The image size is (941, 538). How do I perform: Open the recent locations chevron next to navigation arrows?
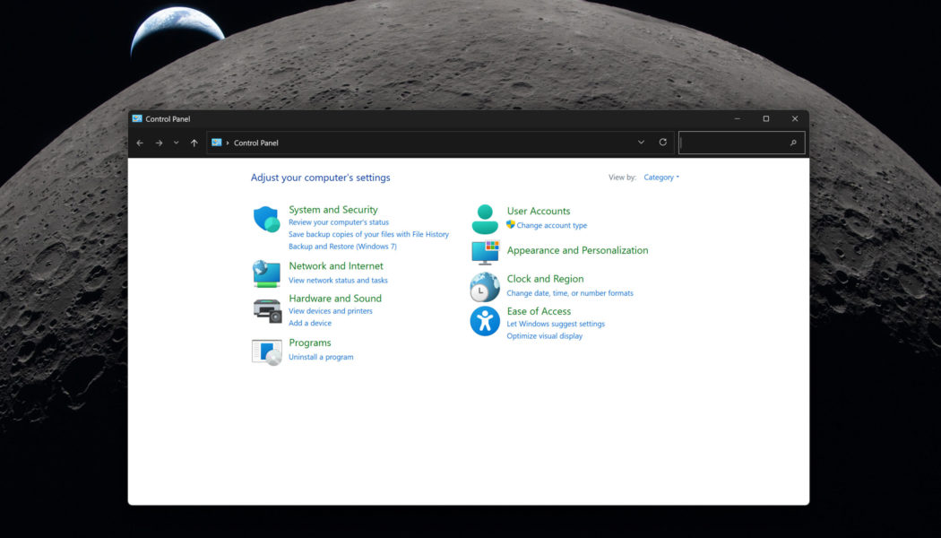click(176, 142)
